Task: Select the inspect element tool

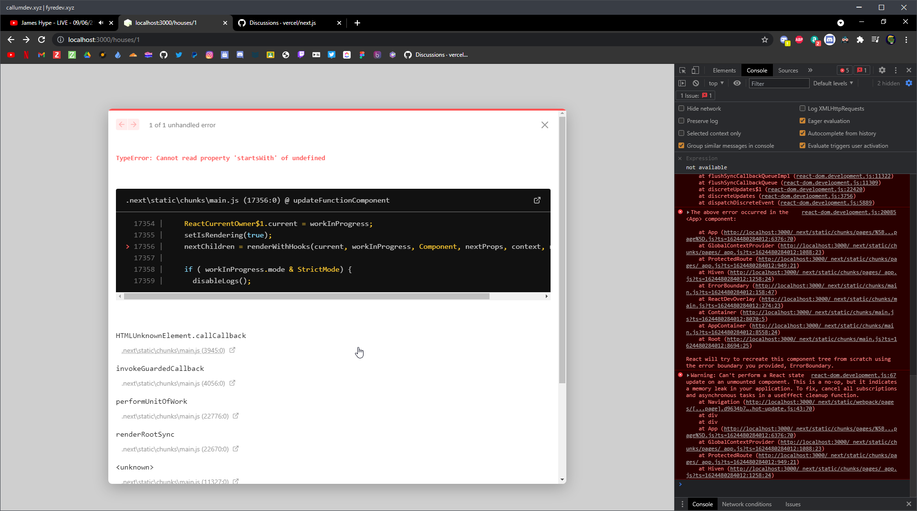Action: click(x=682, y=70)
